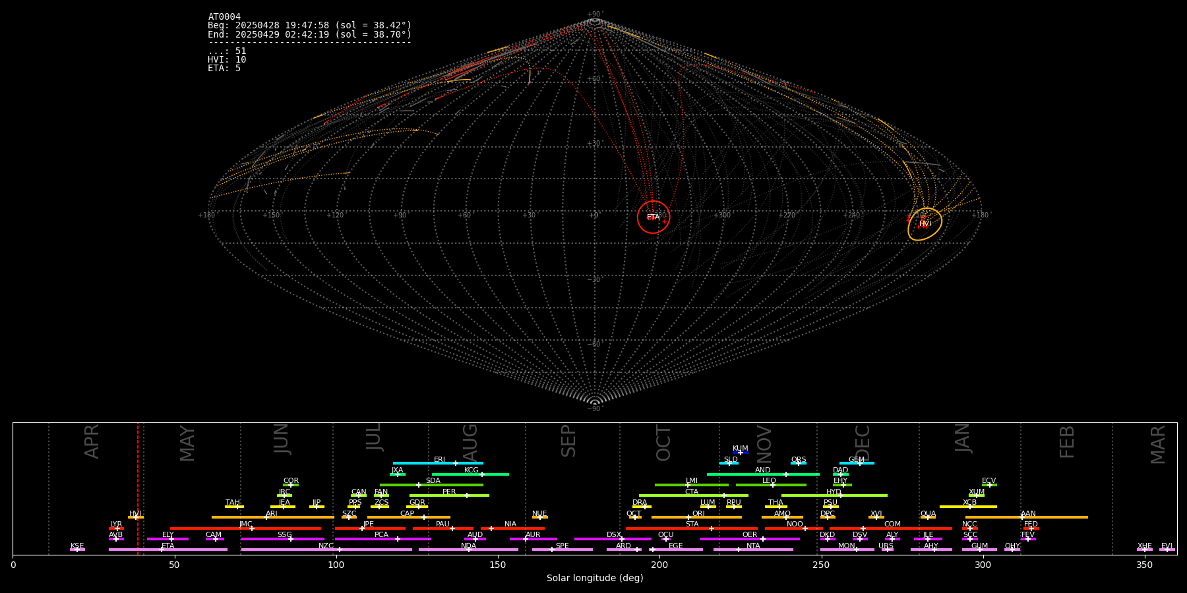The width and height of the screenshot is (1187, 593).
Task: Click the SLD shower label
Action: coord(731,460)
